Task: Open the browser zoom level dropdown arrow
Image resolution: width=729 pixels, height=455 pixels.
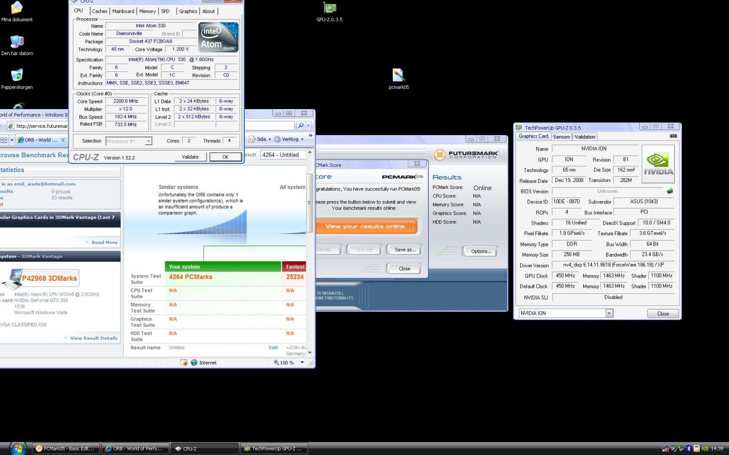Action: coord(302,363)
